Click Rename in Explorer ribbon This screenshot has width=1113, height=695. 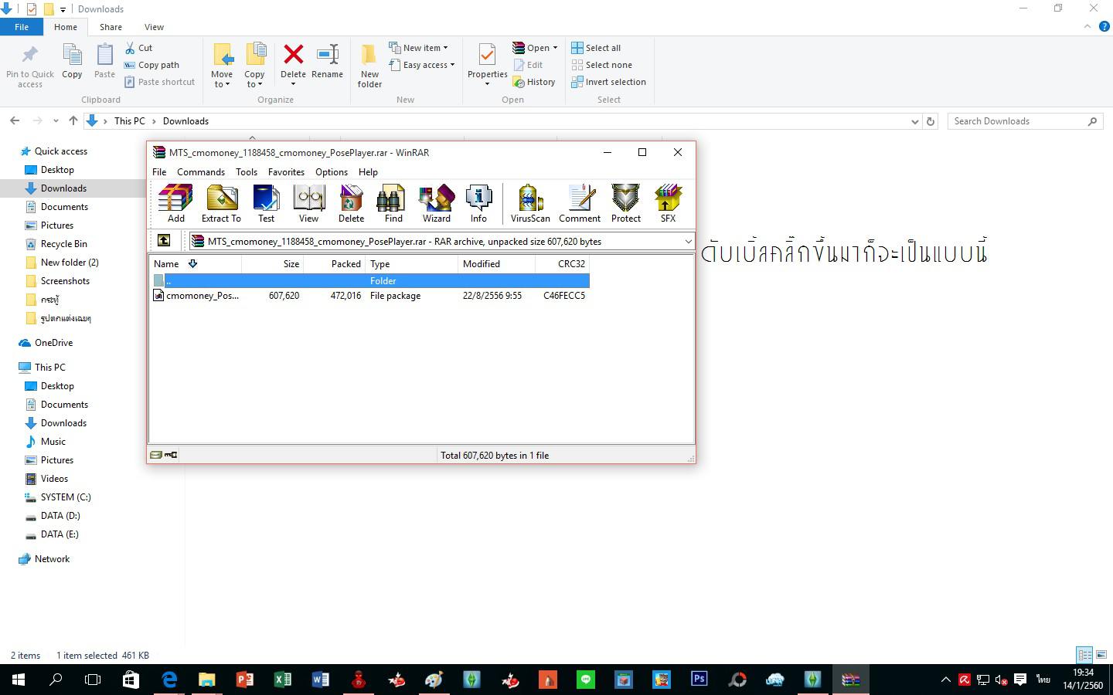(327, 62)
